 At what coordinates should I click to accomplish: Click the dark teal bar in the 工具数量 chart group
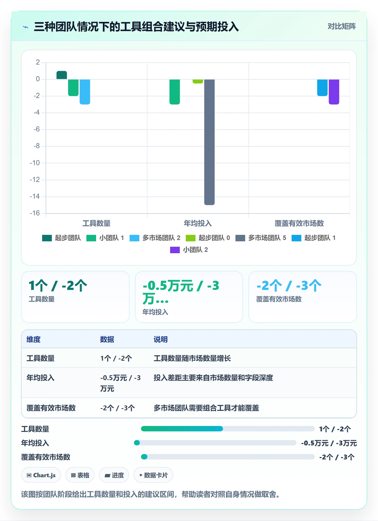click(x=62, y=75)
